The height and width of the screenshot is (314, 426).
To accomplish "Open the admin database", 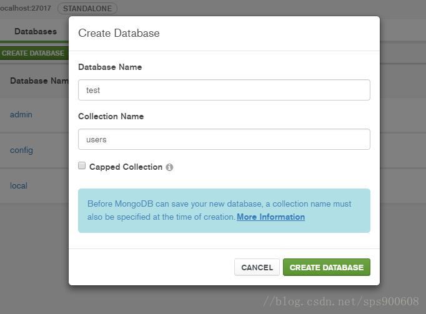I will coord(21,115).
